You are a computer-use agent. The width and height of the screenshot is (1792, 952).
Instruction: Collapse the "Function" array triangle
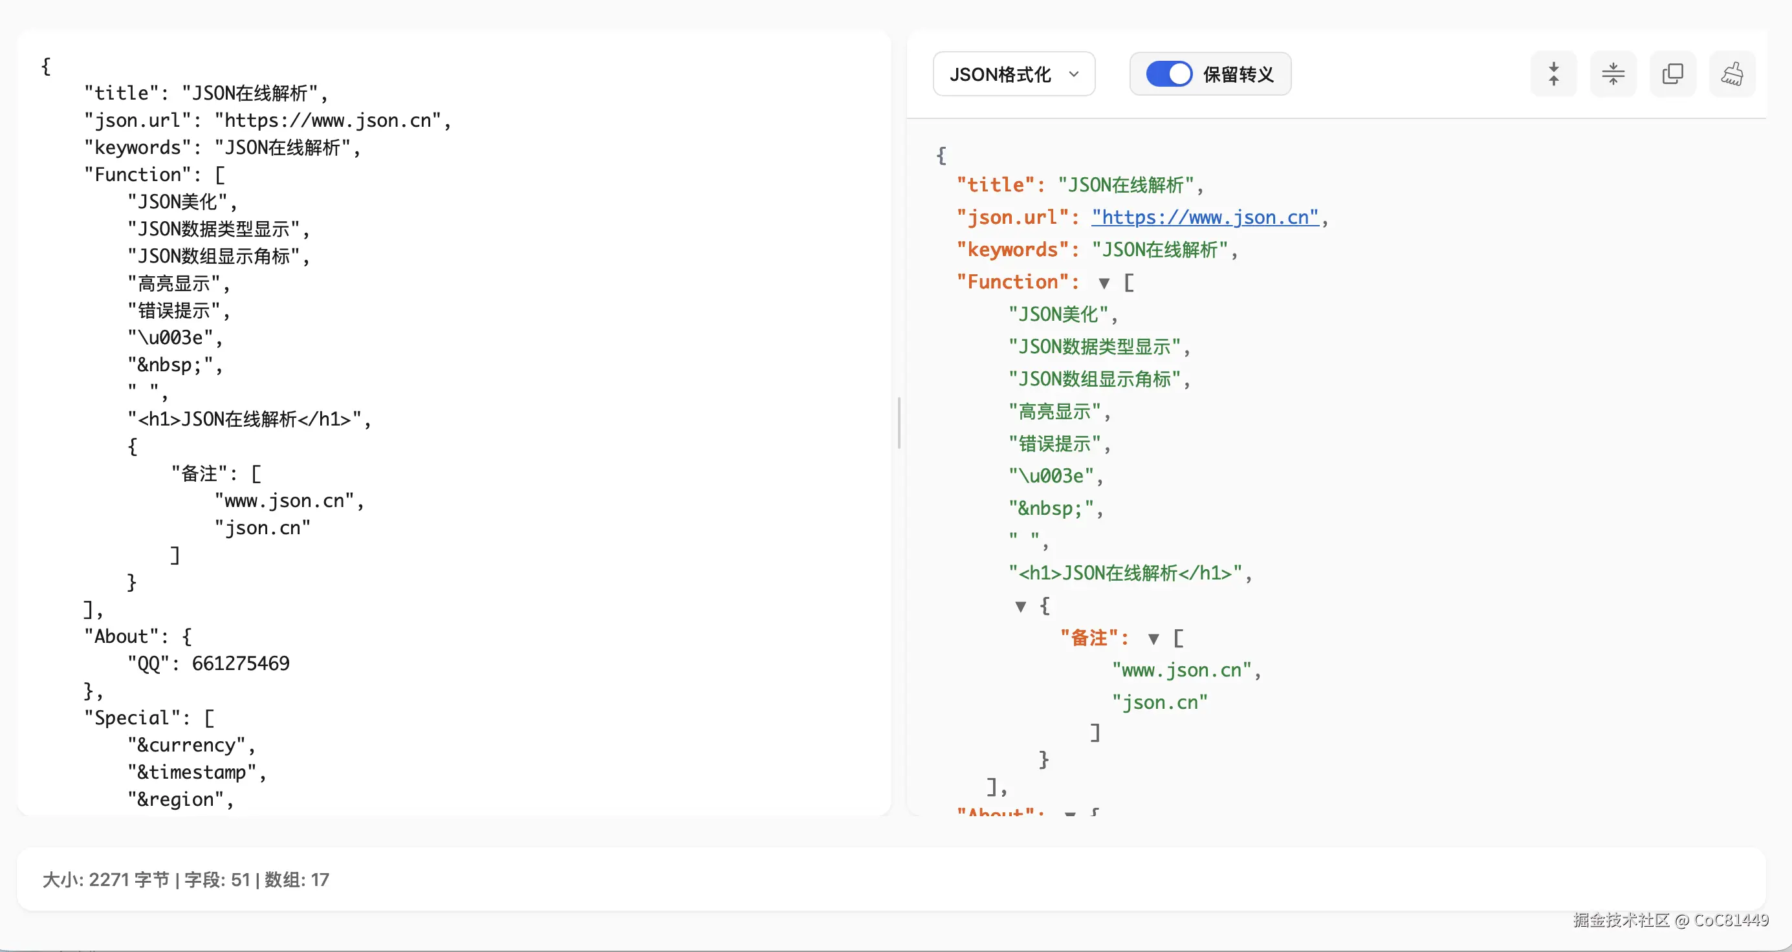[x=1104, y=283]
